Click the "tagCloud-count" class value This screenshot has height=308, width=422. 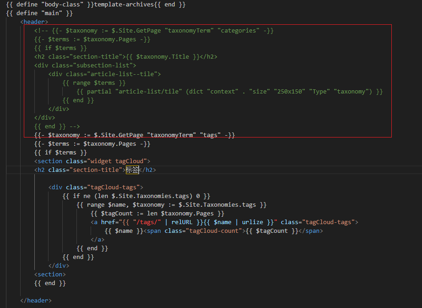coord(214,231)
